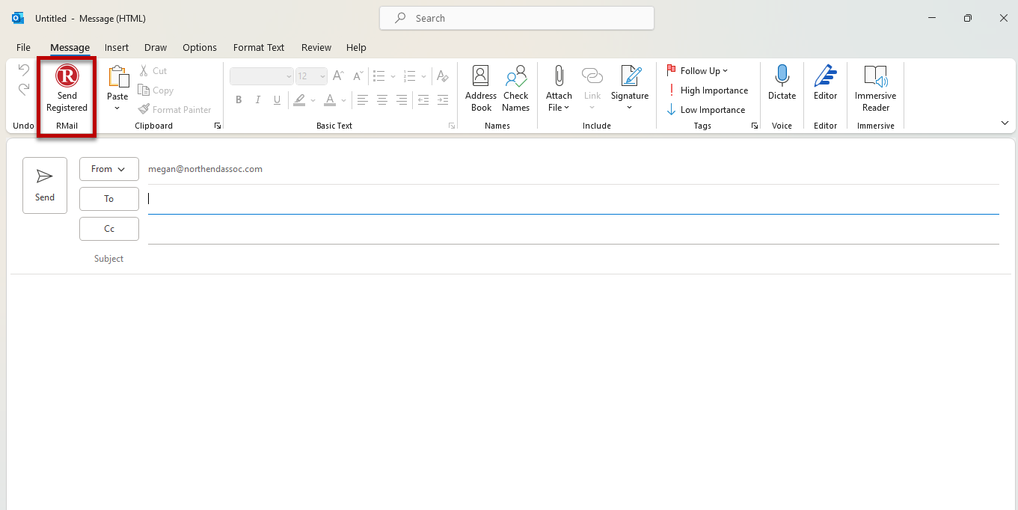
Task: Toggle Low Importance for message
Action: pyautogui.click(x=705, y=110)
